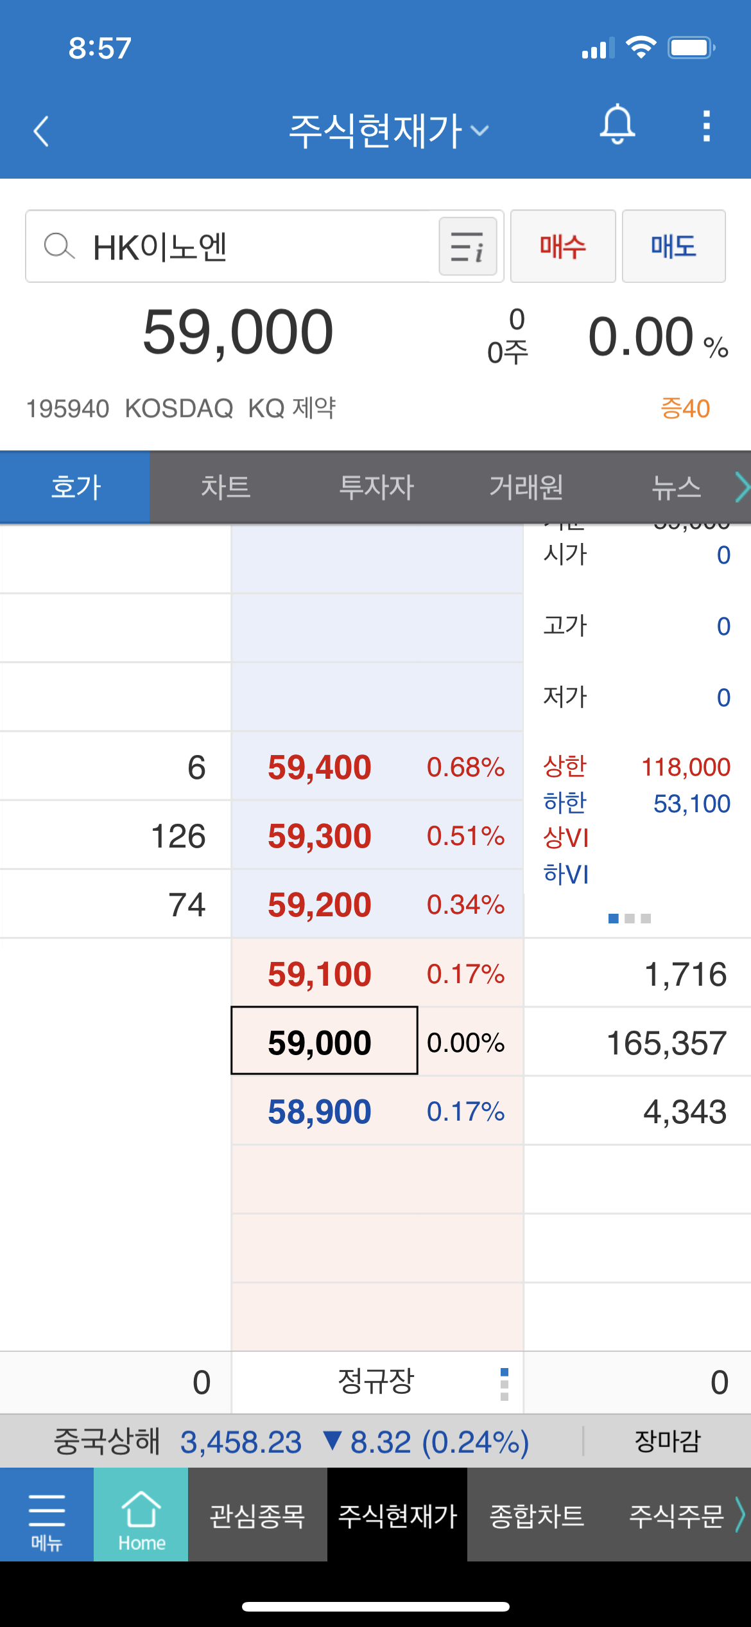Tap the KQ 제약 sector label
This screenshot has width=751, height=1627.
(x=292, y=408)
